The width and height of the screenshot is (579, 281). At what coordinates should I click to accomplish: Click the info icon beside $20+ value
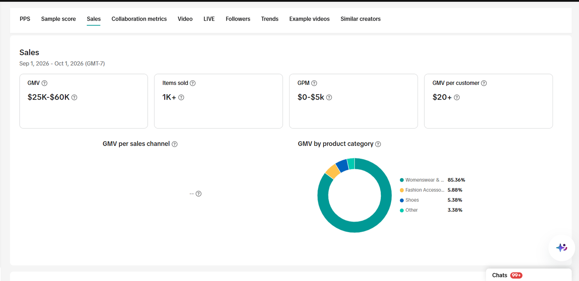(x=457, y=97)
